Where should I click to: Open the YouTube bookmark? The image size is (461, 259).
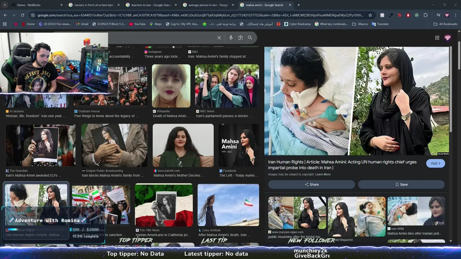(137, 24)
